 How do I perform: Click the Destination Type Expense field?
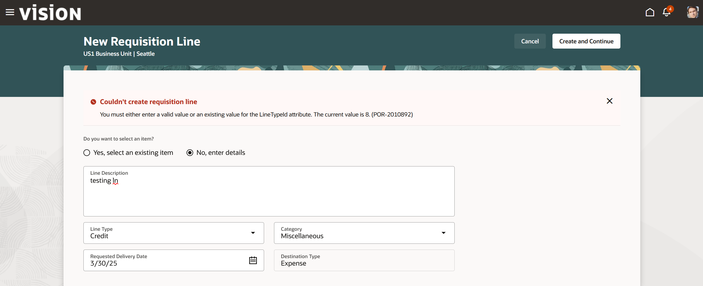(364, 260)
